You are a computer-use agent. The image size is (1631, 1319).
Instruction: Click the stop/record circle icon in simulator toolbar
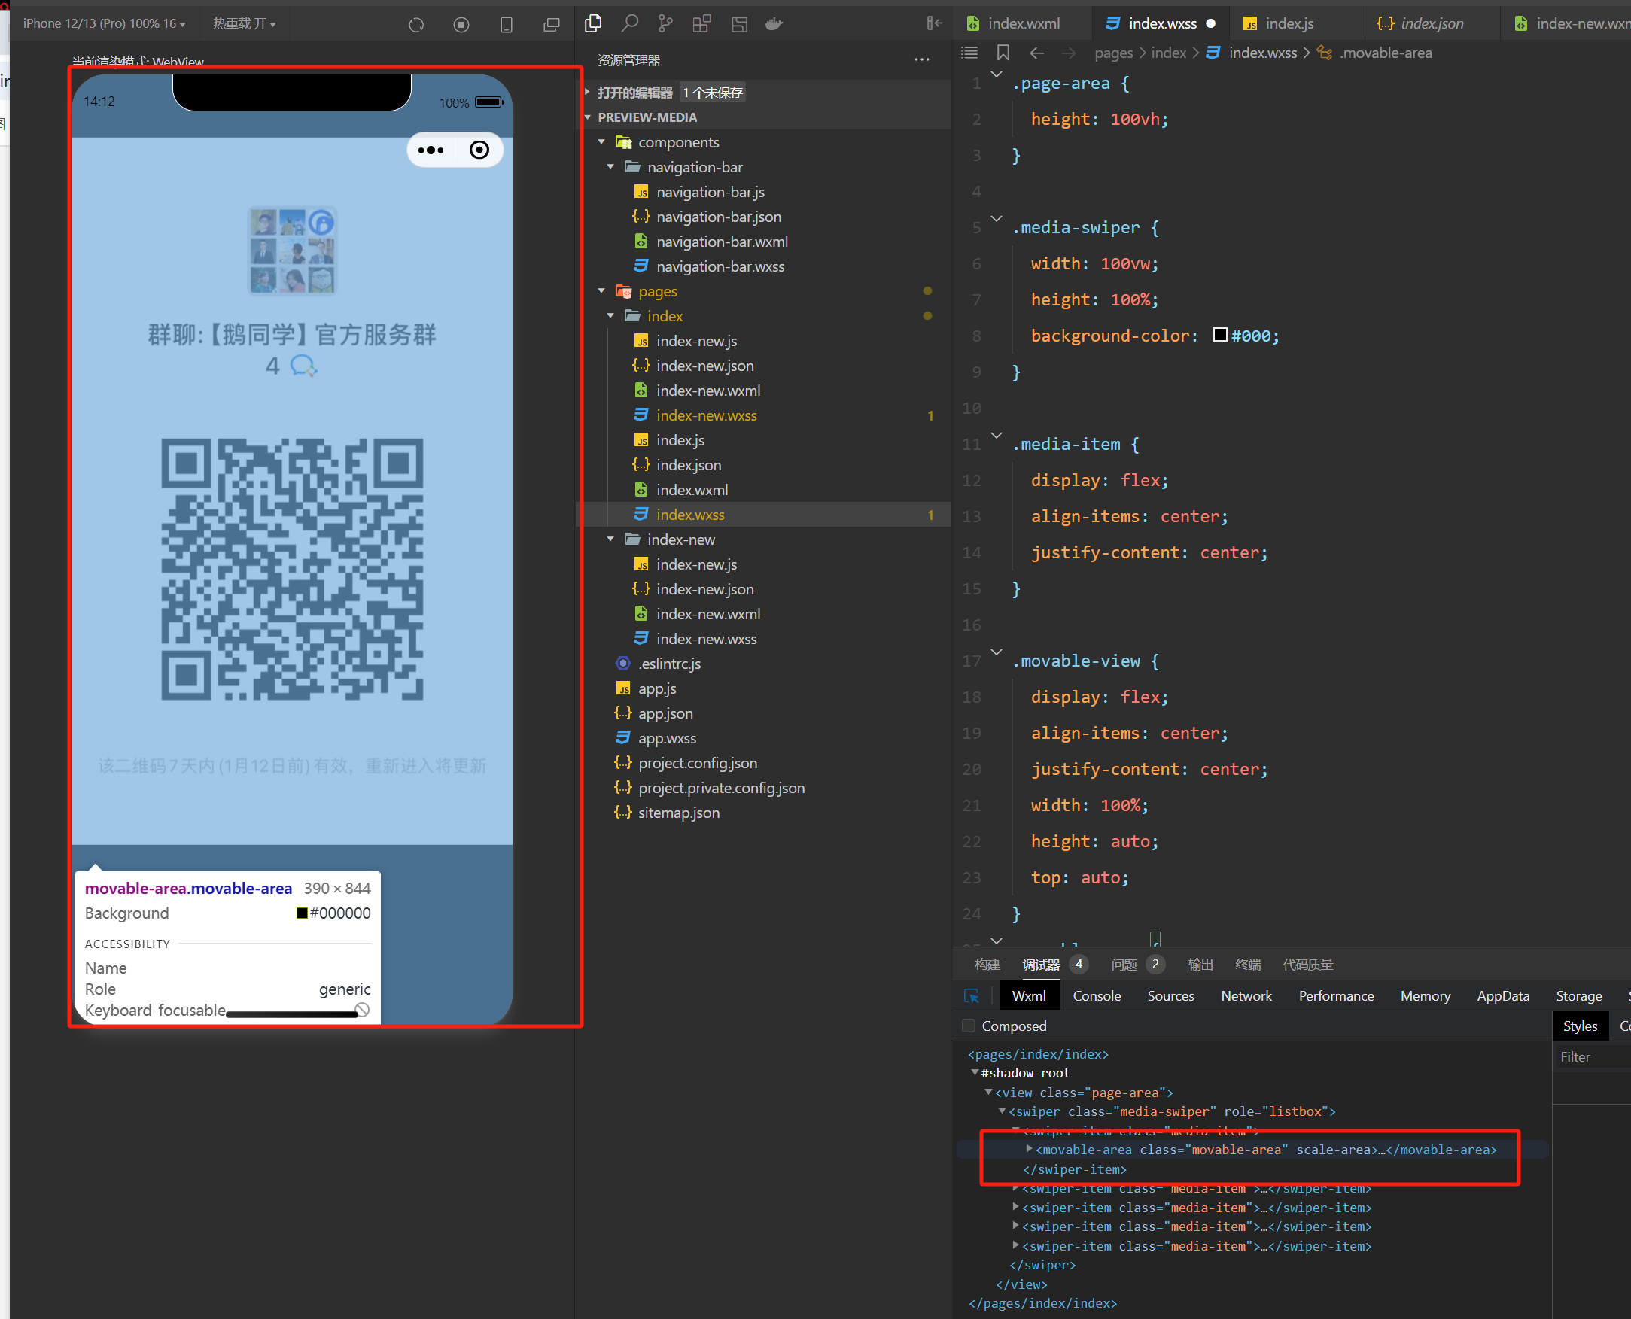pyautogui.click(x=461, y=24)
